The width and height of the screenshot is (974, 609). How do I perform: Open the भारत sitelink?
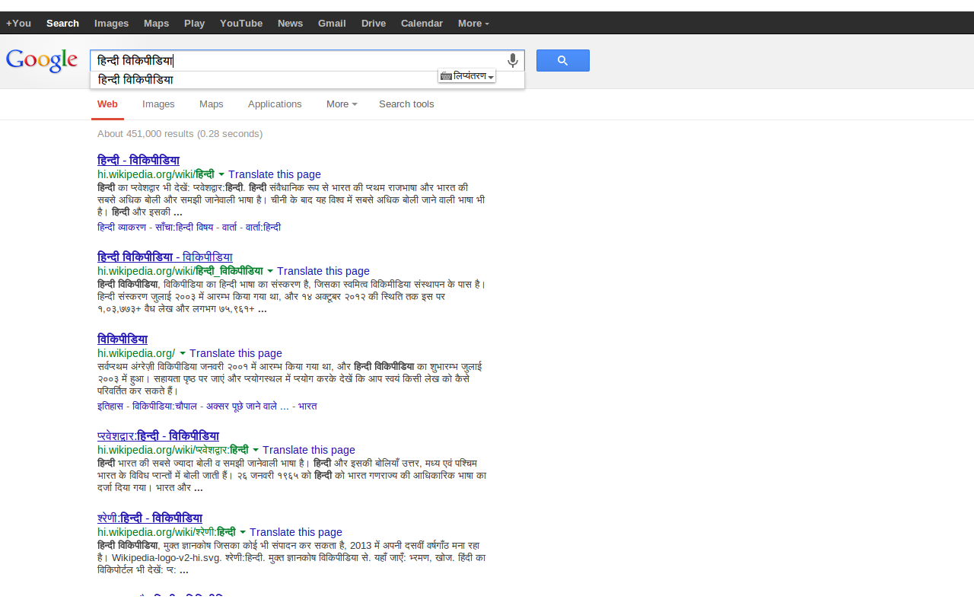pyautogui.click(x=307, y=407)
